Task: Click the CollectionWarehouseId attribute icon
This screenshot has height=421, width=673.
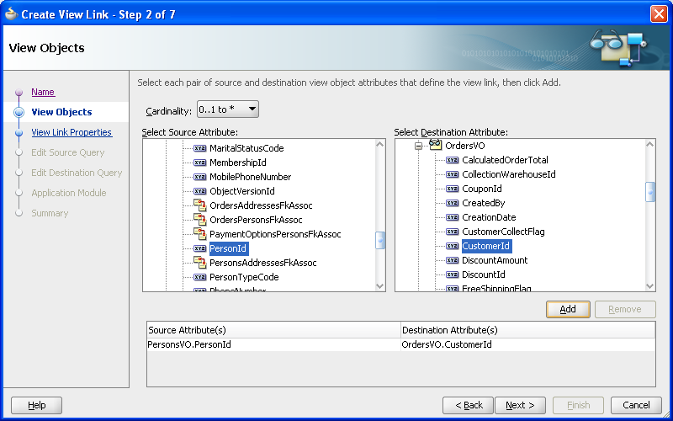Action: 452,174
